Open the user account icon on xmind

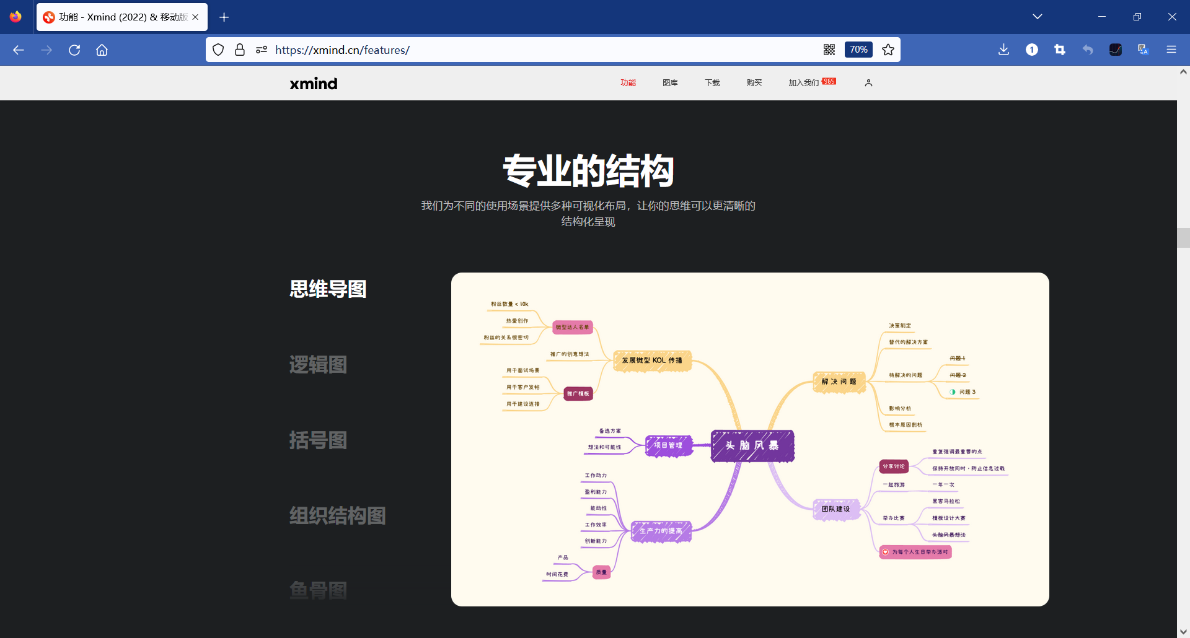[x=868, y=82]
